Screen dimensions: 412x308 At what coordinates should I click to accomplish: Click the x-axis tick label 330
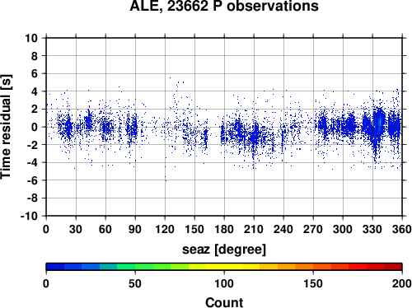[372, 229]
